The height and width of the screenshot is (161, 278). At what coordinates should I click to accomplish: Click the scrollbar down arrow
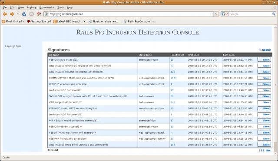(x=275, y=154)
